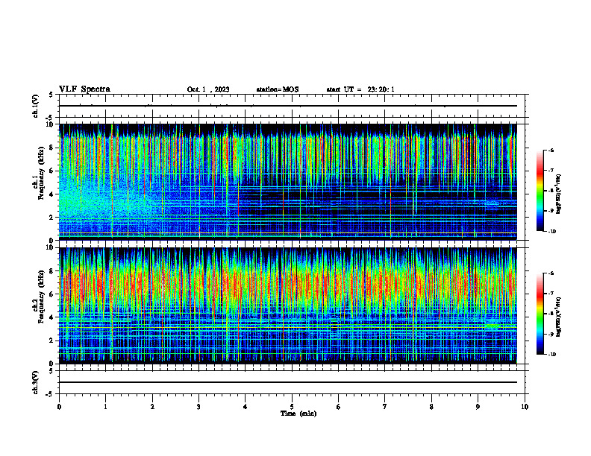Viewport: 591px width, 456px height.
Task: Click the "start UT = 23:20:1" text
Action: [x=360, y=89]
